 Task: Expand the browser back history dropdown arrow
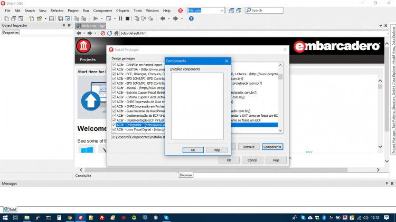84,33
